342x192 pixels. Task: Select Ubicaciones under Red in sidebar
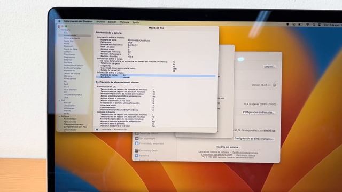coord(70,106)
